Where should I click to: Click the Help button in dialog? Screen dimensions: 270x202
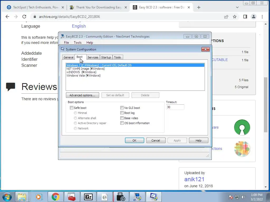tap(198, 140)
